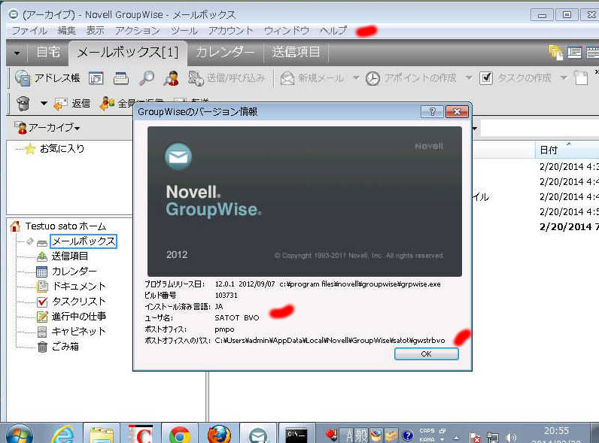Open Windows Start button
The height and width of the screenshot is (443, 599).
point(19,434)
